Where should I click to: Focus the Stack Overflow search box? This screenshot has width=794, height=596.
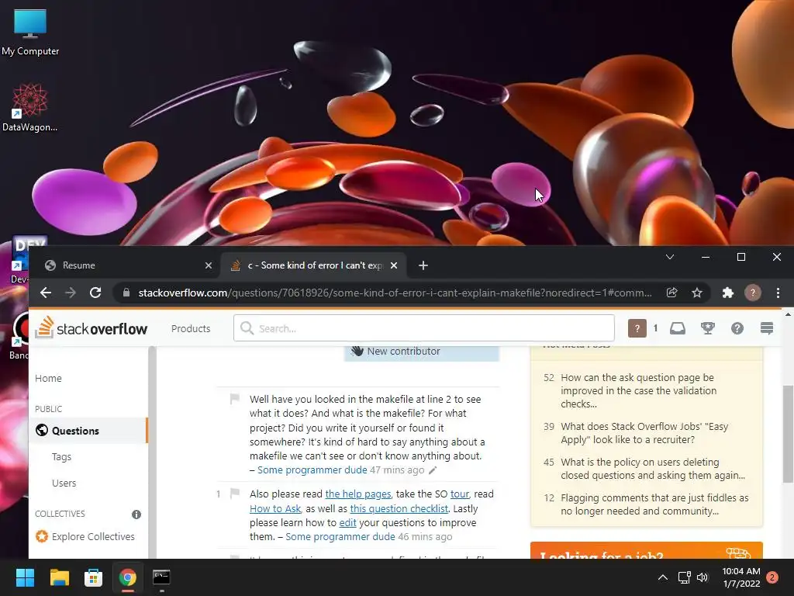[424, 328]
